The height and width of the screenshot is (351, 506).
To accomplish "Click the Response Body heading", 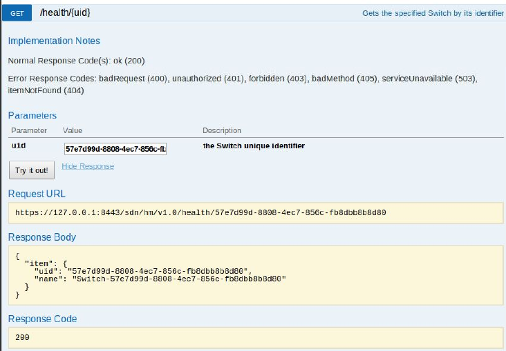I will click(x=42, y=237).
